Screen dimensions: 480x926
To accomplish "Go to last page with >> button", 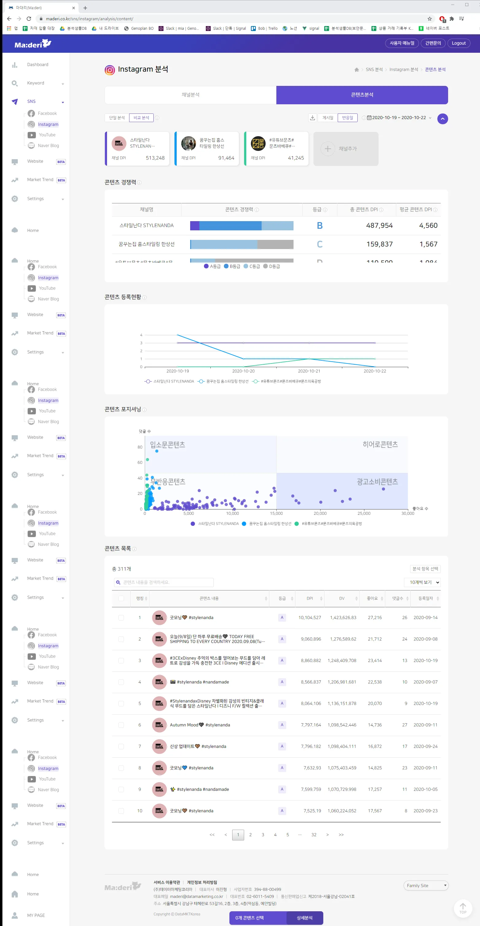I will tap(341, 835).
